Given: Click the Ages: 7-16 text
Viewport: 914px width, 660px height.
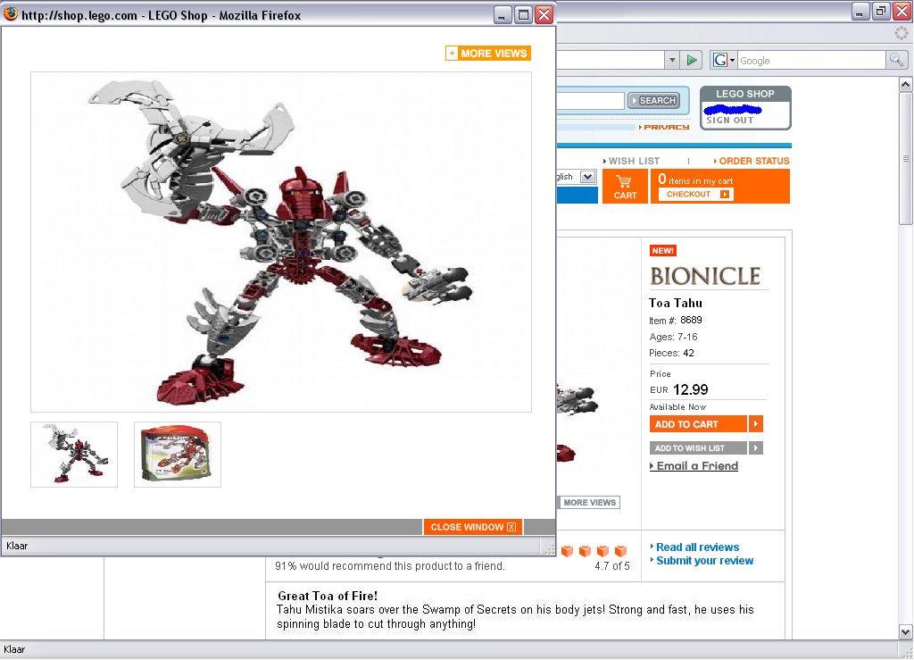Looking at the screenshot, I should click(673, 337).
